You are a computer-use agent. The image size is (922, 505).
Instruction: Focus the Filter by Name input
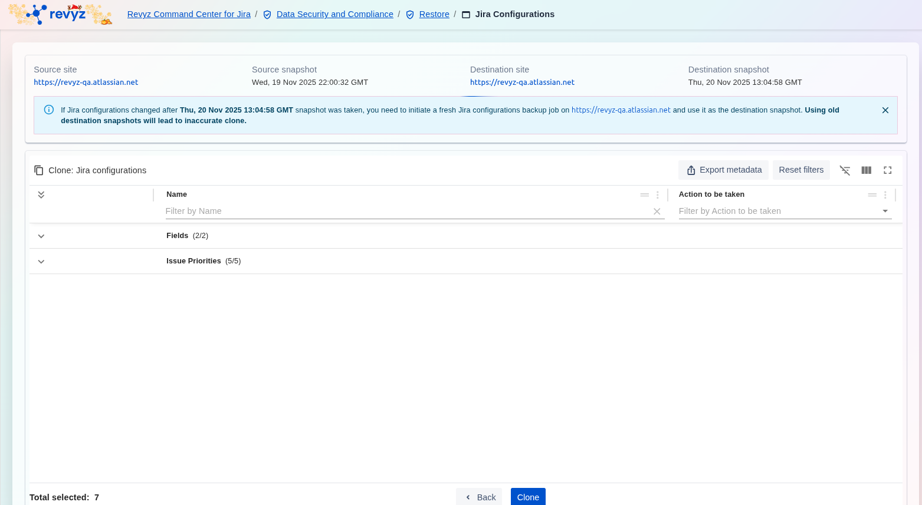click(406, 212)
